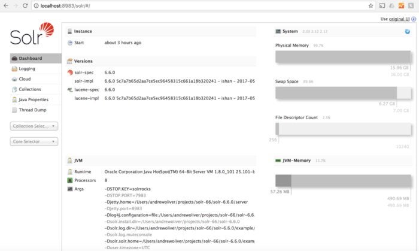Click the Processors chip icon
This screenshot has width=419, height=251.
[70, 180]
